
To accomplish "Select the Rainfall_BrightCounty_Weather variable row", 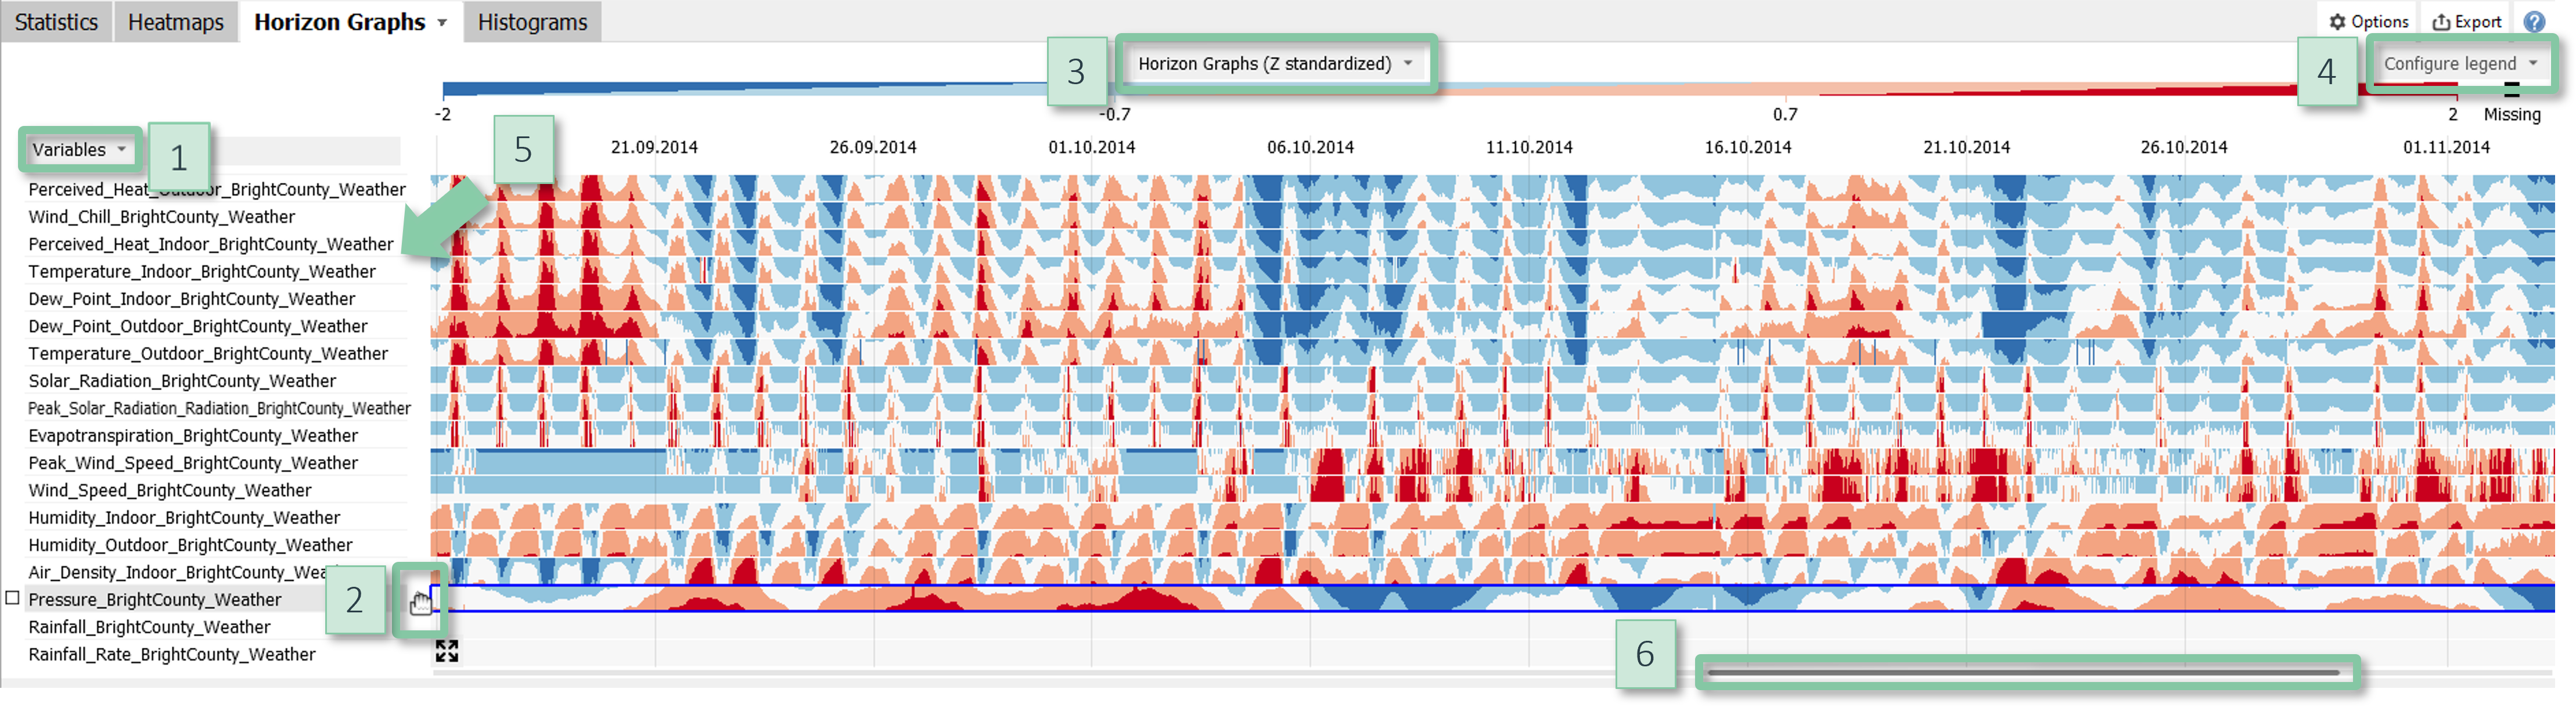I will pos(149,627).
